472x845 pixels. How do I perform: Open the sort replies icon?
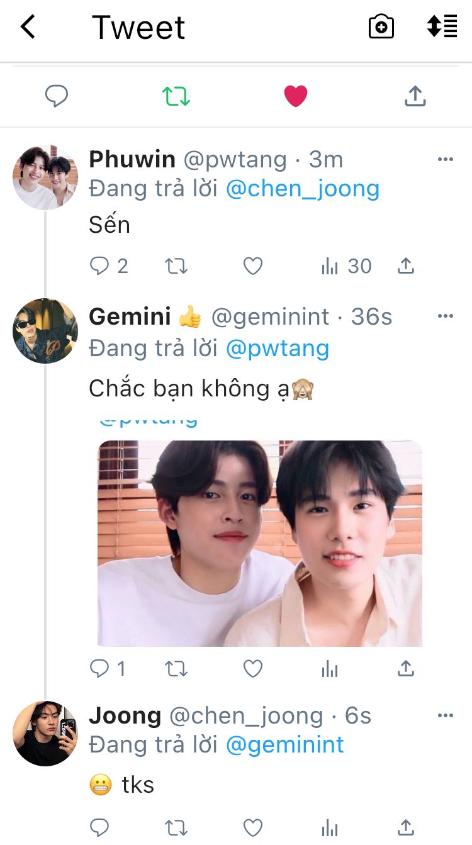coord(442,26)
